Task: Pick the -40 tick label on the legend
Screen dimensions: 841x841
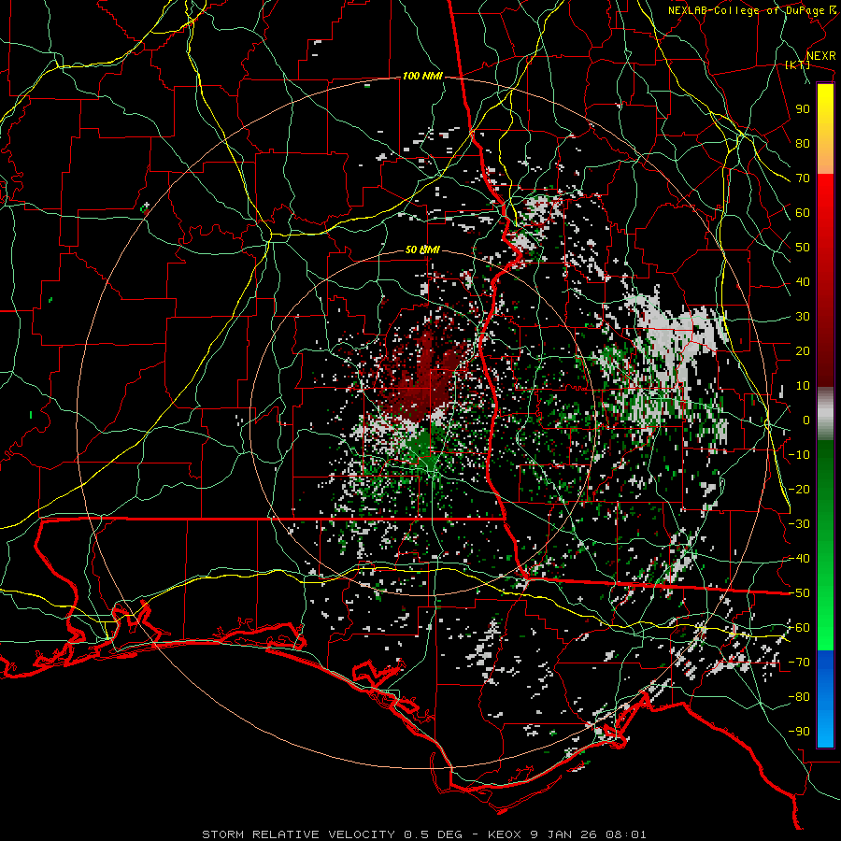Action: (799, 559)
